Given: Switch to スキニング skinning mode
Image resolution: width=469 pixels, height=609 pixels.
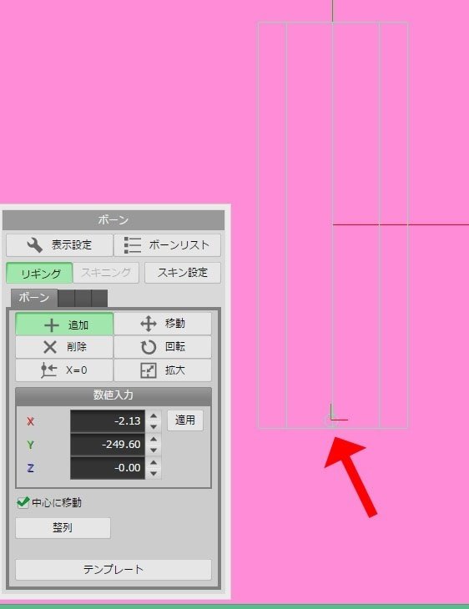Looking at the screenshot, I should pyautogui.click(x=106, y=273).
